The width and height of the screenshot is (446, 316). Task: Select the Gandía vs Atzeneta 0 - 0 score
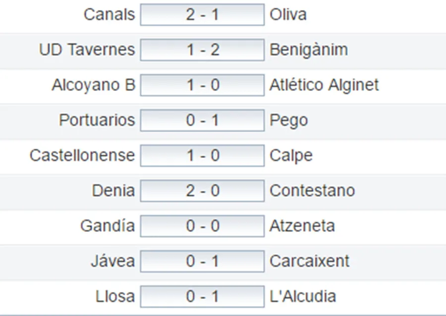(x=202, y=226)
